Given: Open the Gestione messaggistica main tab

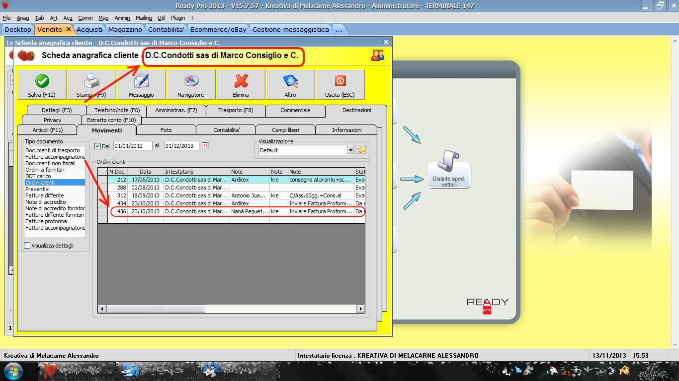Looking at the screenshot, I should (x=291, y=29).
